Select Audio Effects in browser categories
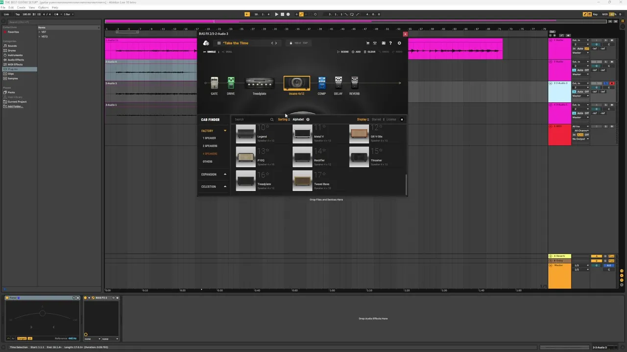Viewport: 627px width, 352px height. click(x=16, y=60)
